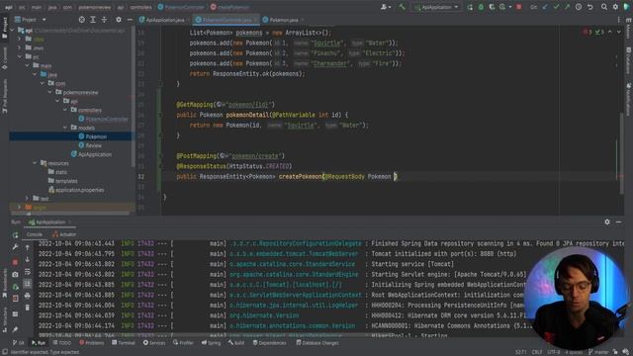The image size is (633, 356).
Task: Click Select Opened File target icon
Action: tap(81, 20)
